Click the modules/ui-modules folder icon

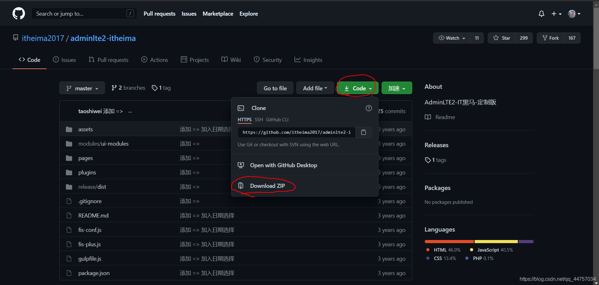(x=69, y=144)
